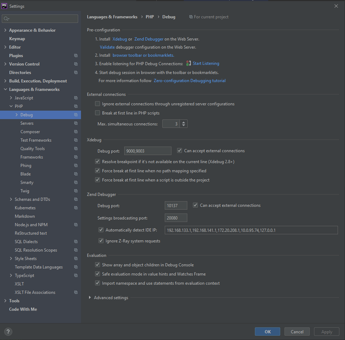Click Validate debugger configuration link
This screenshot has height=340, width=345.
pyautogui.click(x=107, y=47)
